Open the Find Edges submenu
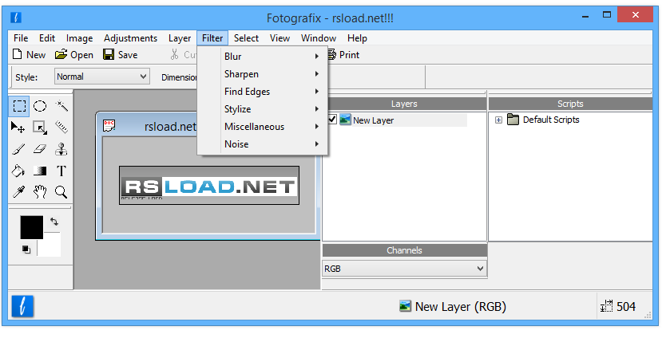The width and height of the screenshot is (670, 338). click(263, 92)
